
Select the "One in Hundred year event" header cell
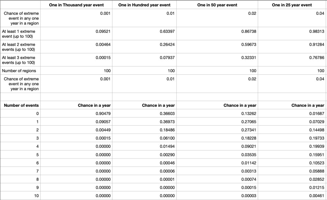144,5
